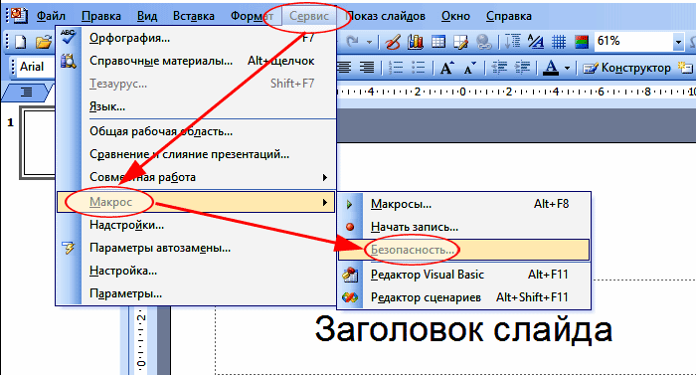The width and height of the screenshot is (696, 375).
Task: Click the font color A swatch
Action: (x=551, y=68)
